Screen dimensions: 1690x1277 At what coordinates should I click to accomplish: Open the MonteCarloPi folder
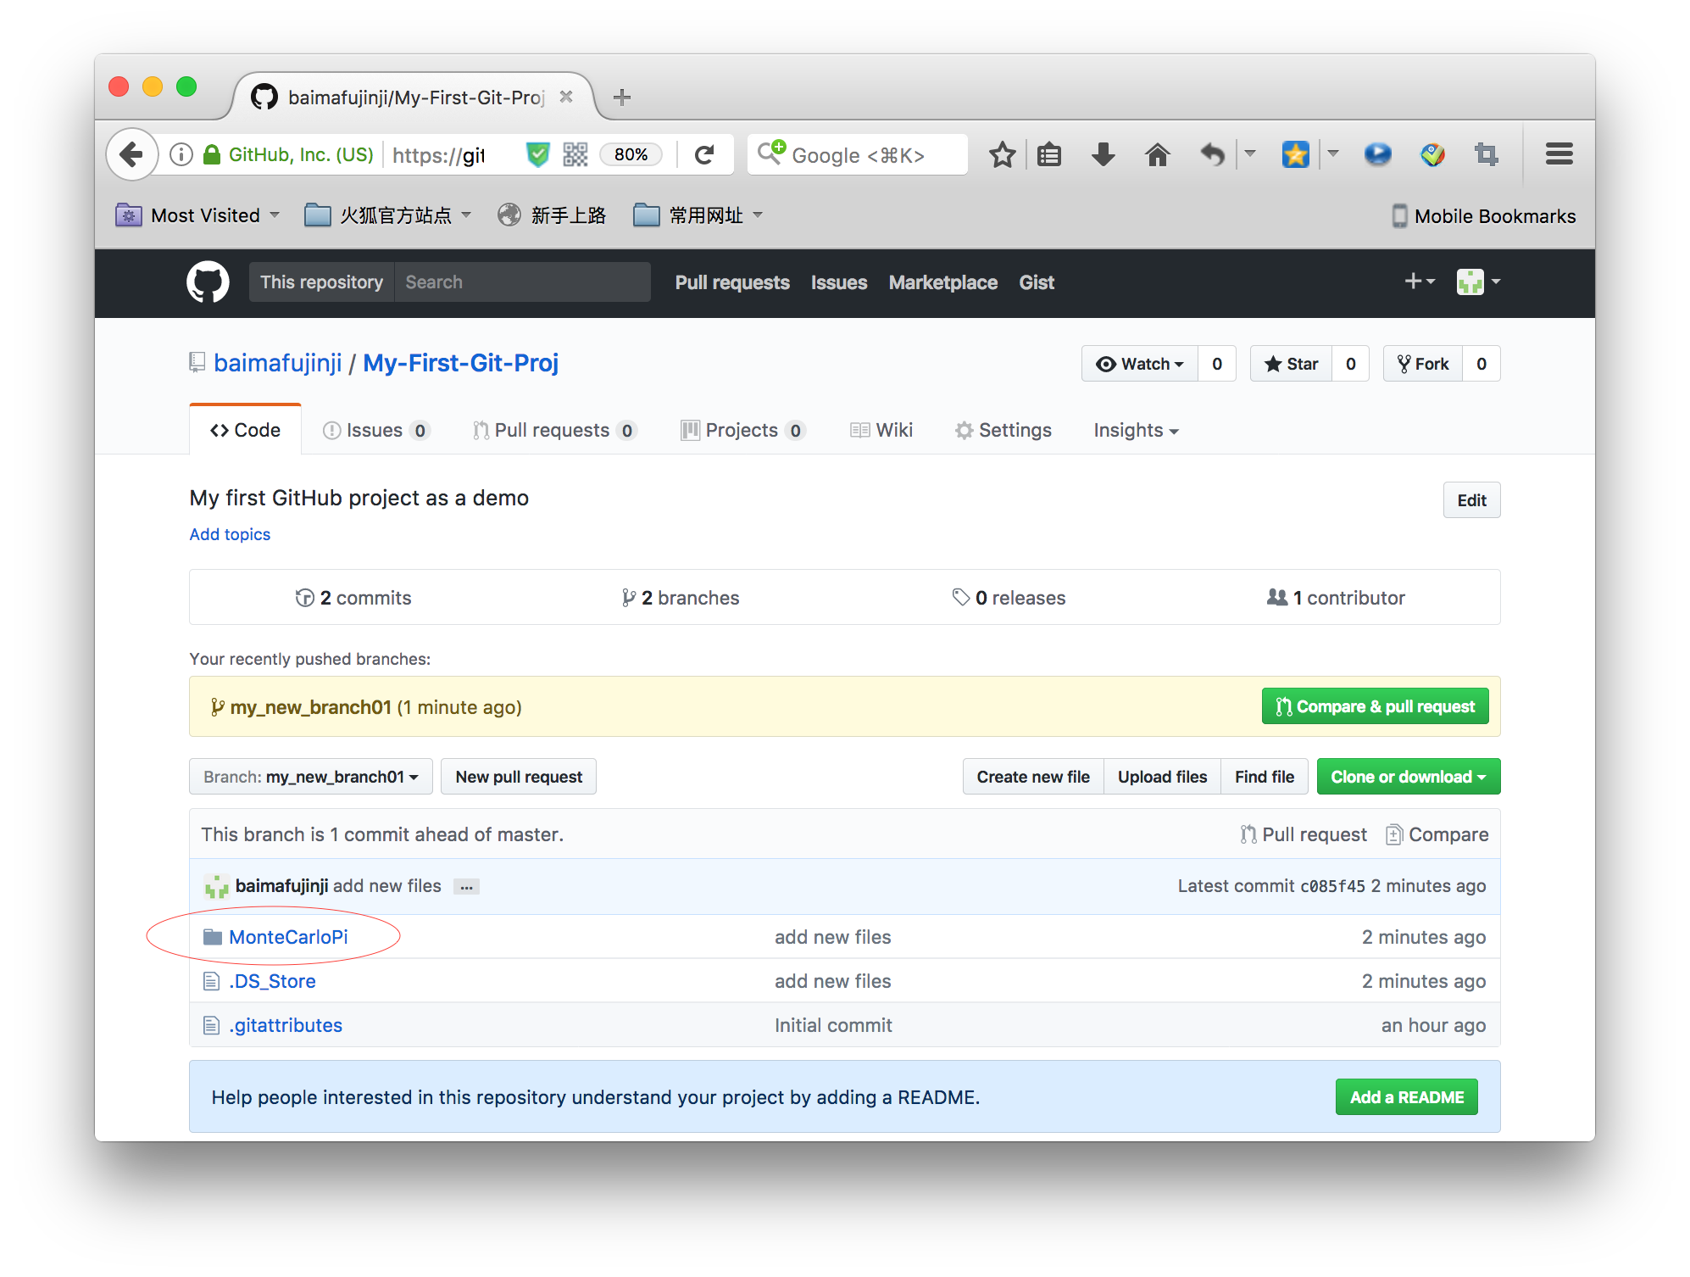click(288, 937)
